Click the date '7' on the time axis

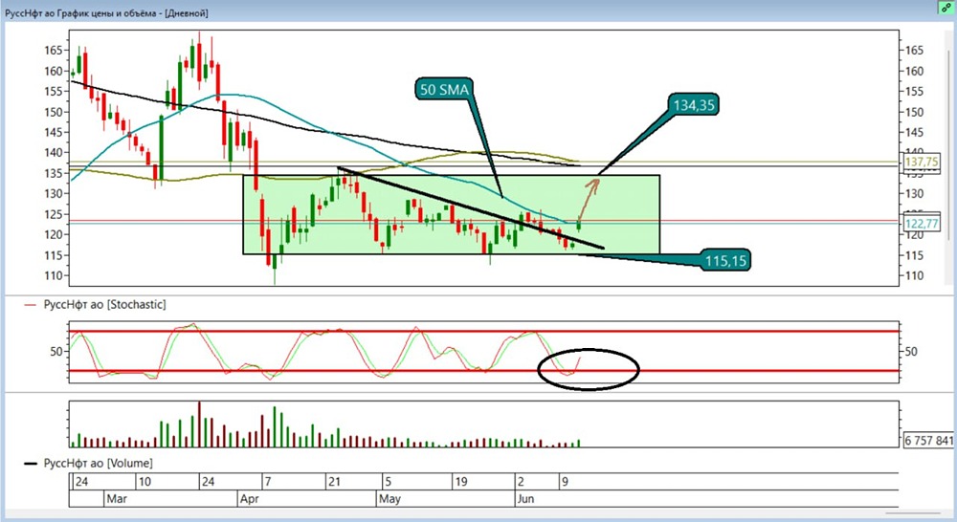268,482
